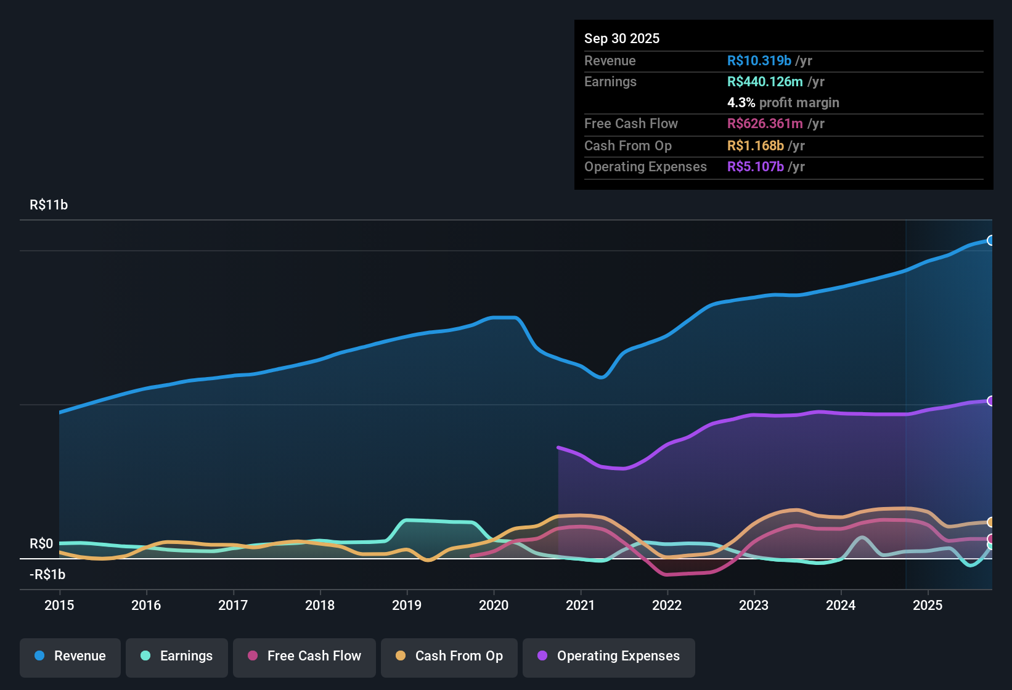Screen dimensions: 1012x690
Task: Click the pink Free Cash Flow line peak near 2024
Action: click(894, 521)
